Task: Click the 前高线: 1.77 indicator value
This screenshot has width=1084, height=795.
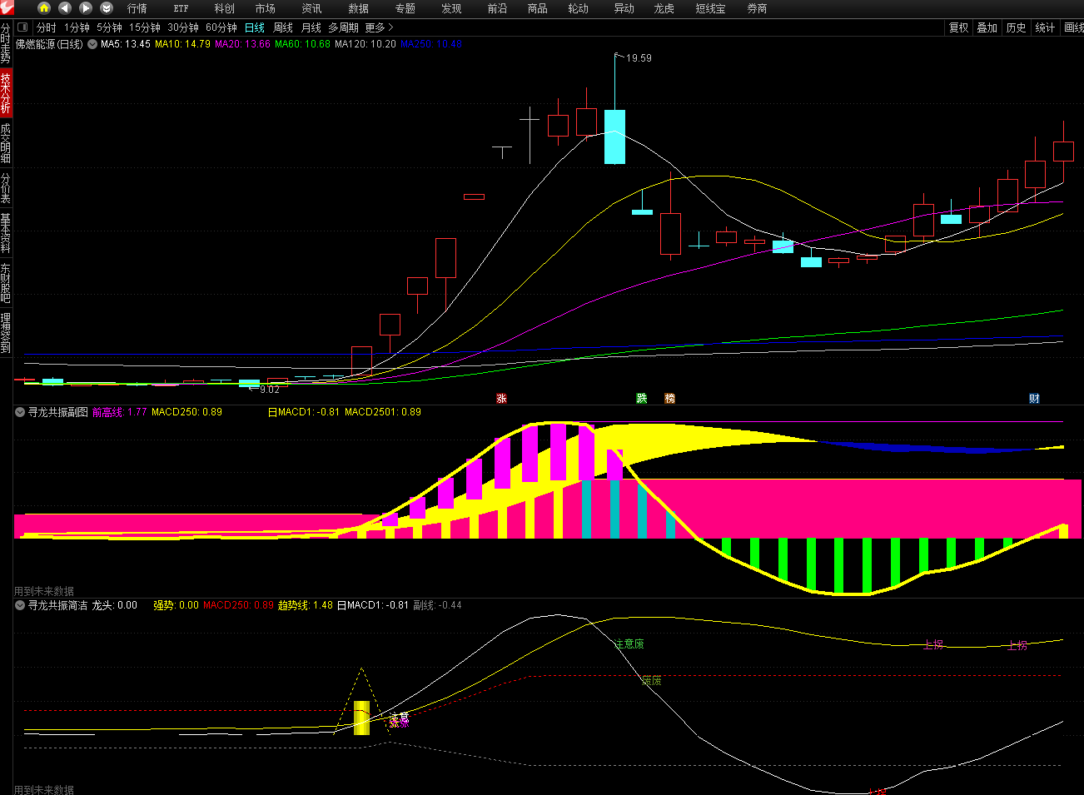Action: (x=119, y=412)
